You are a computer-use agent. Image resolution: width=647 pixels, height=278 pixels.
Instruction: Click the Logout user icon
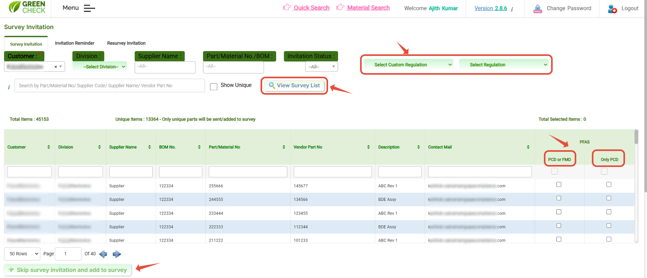click(612, 9)
